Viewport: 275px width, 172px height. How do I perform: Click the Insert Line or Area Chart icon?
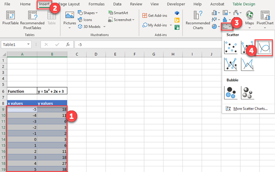[x=214, y=19]
